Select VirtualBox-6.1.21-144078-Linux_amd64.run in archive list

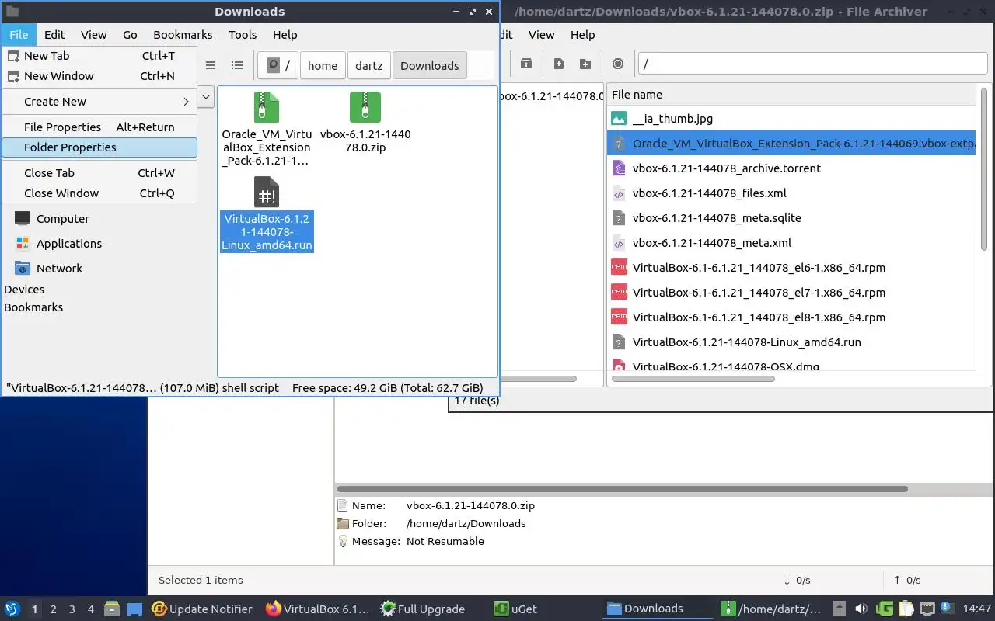[791, 342]
